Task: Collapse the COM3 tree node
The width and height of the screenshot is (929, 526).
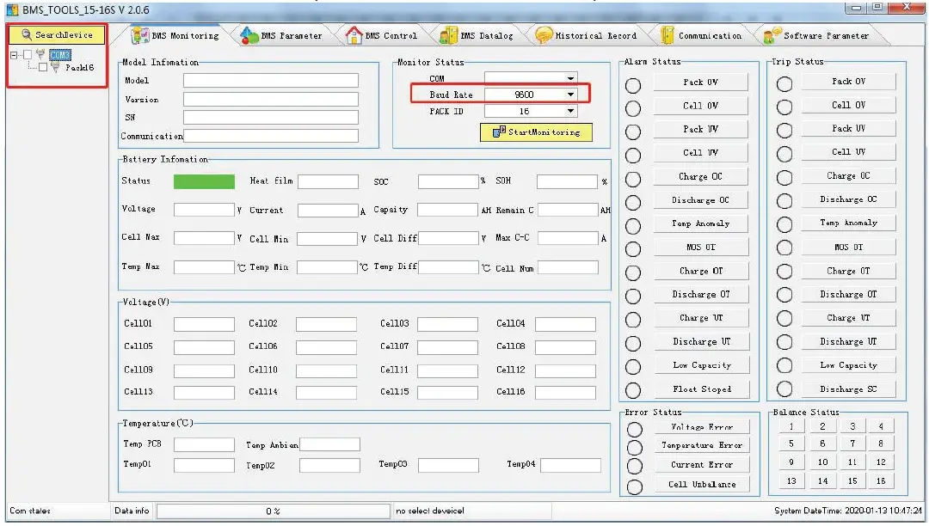Action: [14, 55]
